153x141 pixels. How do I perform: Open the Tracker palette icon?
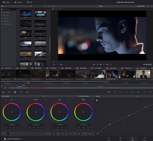tap(127, 92)
